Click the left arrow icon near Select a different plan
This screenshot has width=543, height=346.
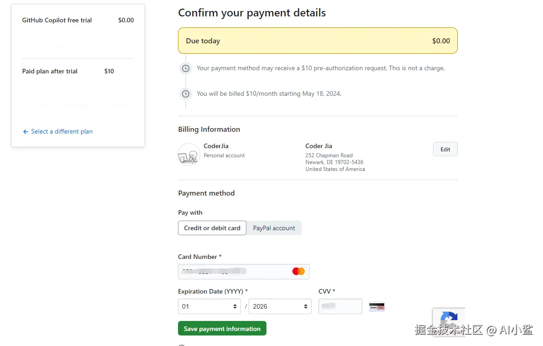(x=26, y=132)
